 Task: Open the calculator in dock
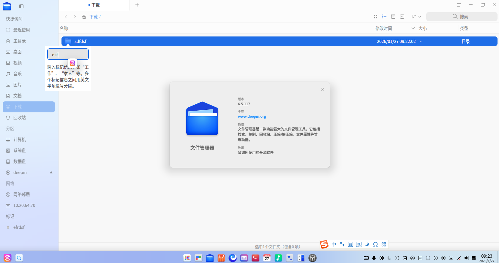coord(301,258)
